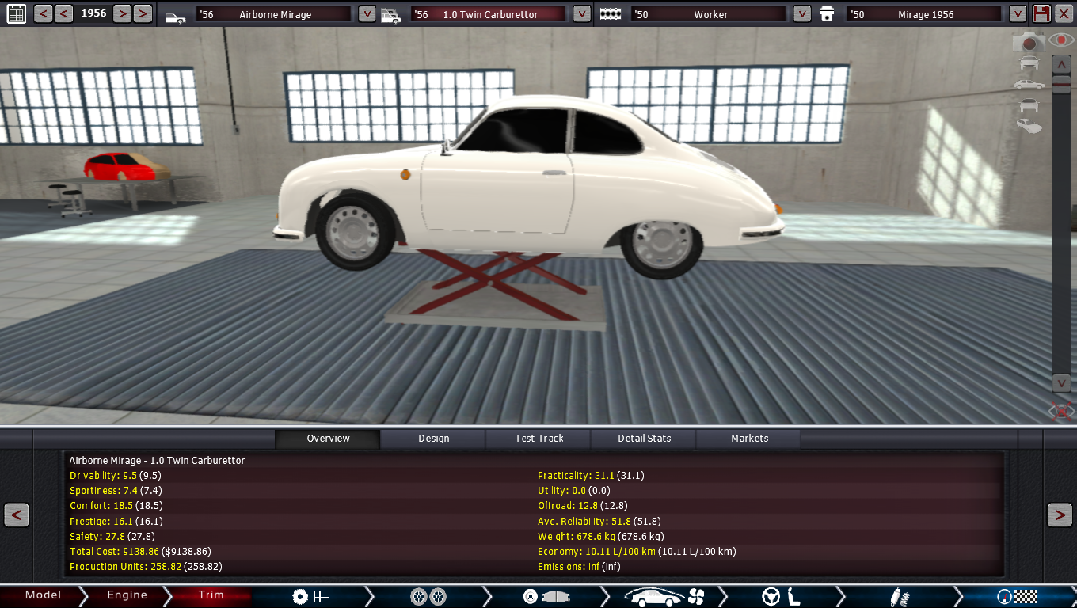Open the calendar icon in top bar
This screenshot has width=1077, height=608.
coord(16,13)
